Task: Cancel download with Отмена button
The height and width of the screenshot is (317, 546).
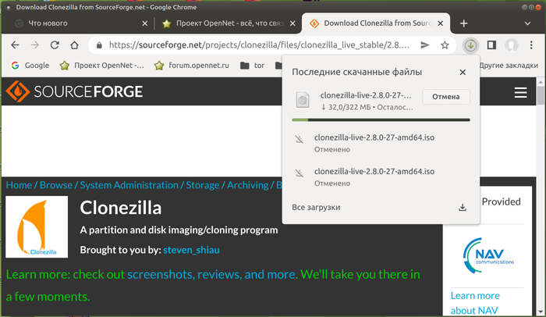Action: pyautogui.click(x=446, y=97)
